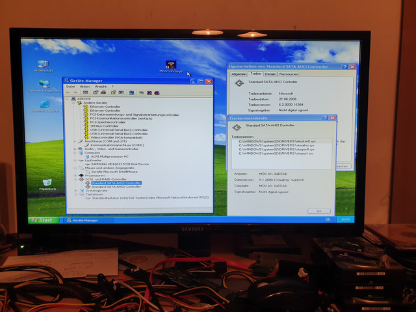Screen dimensions: 416x312
Task: Collapse the Computer branch
Action: click(x=75, y=153)
